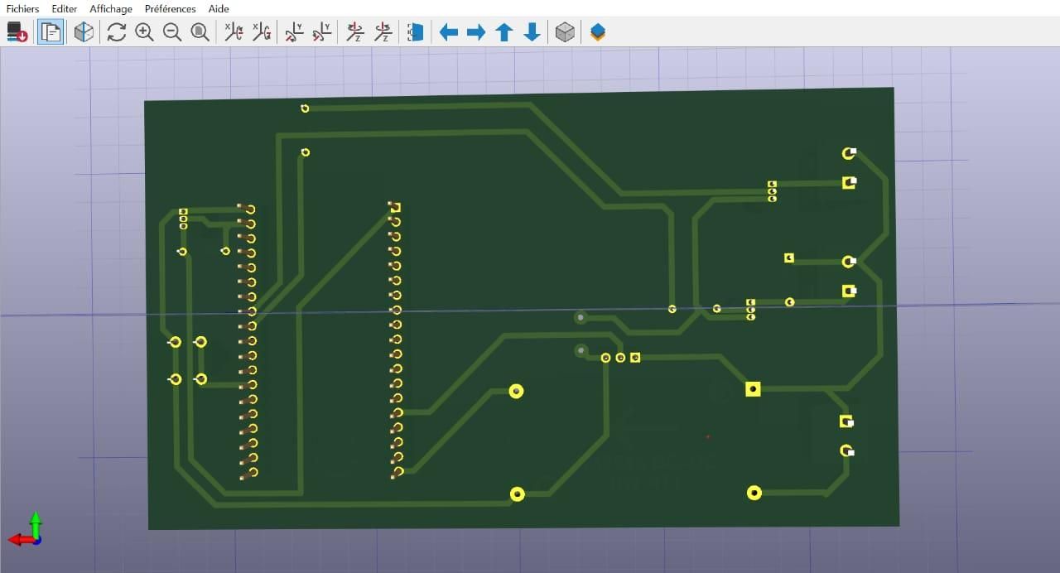
Task: Click the redraw view refresh icon
Action: 117,32
